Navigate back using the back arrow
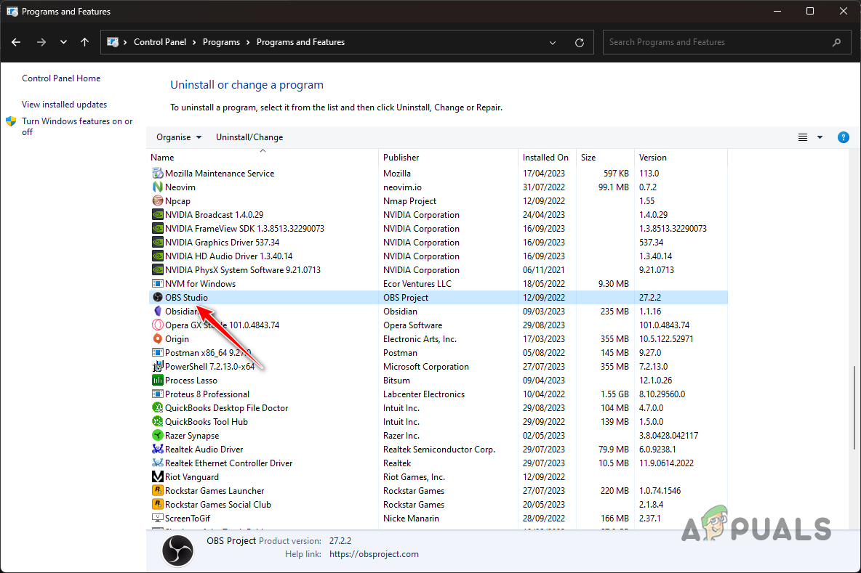861x573 pixels. point(16,42)
